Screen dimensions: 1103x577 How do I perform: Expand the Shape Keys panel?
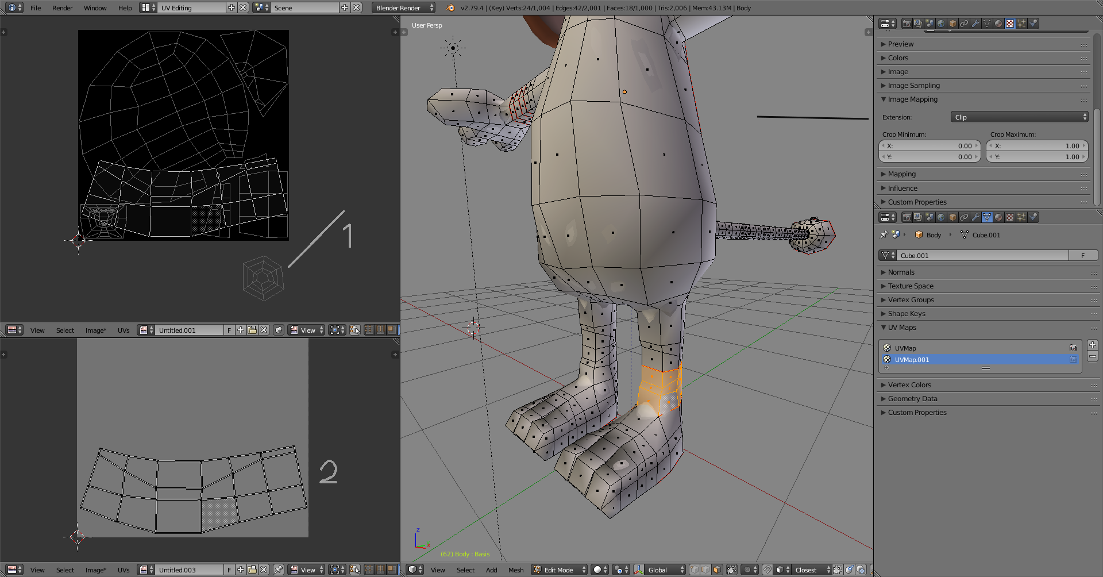tap(907, 314)
